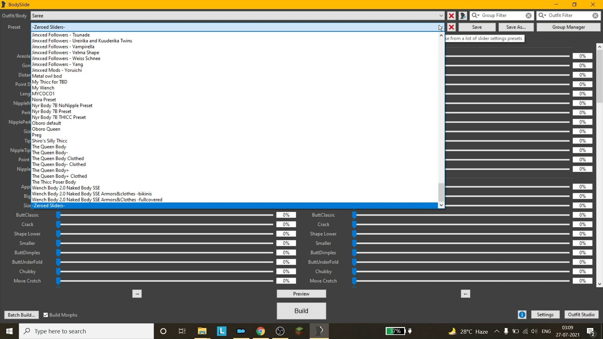603x339 pixels.
Task: Open the volume control in the tray
Action: click(x=534, y=331)
